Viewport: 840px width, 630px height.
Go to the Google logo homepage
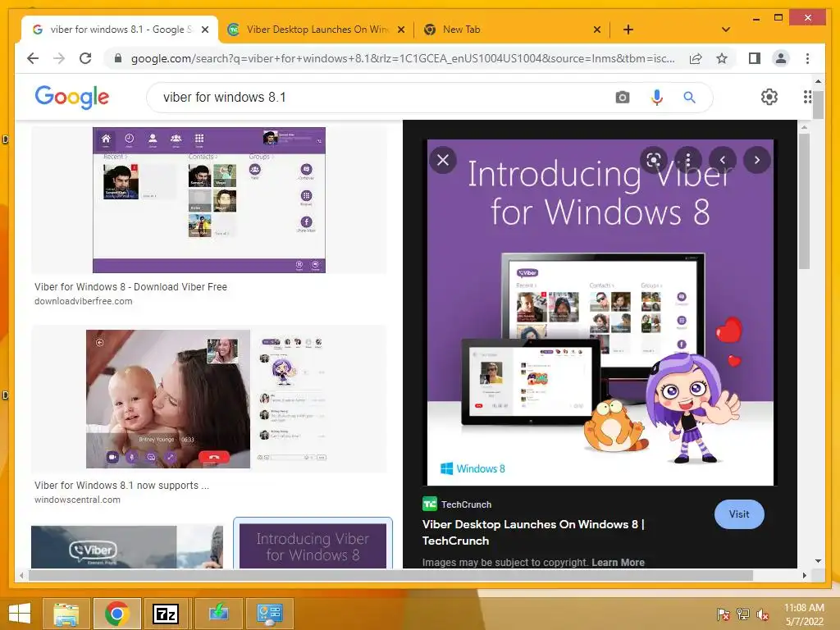72,97
